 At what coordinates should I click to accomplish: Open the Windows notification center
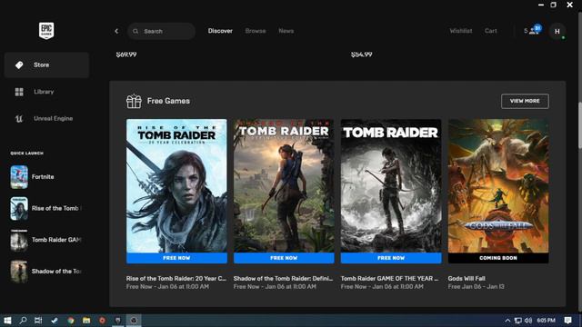click(x=567, y=321)
